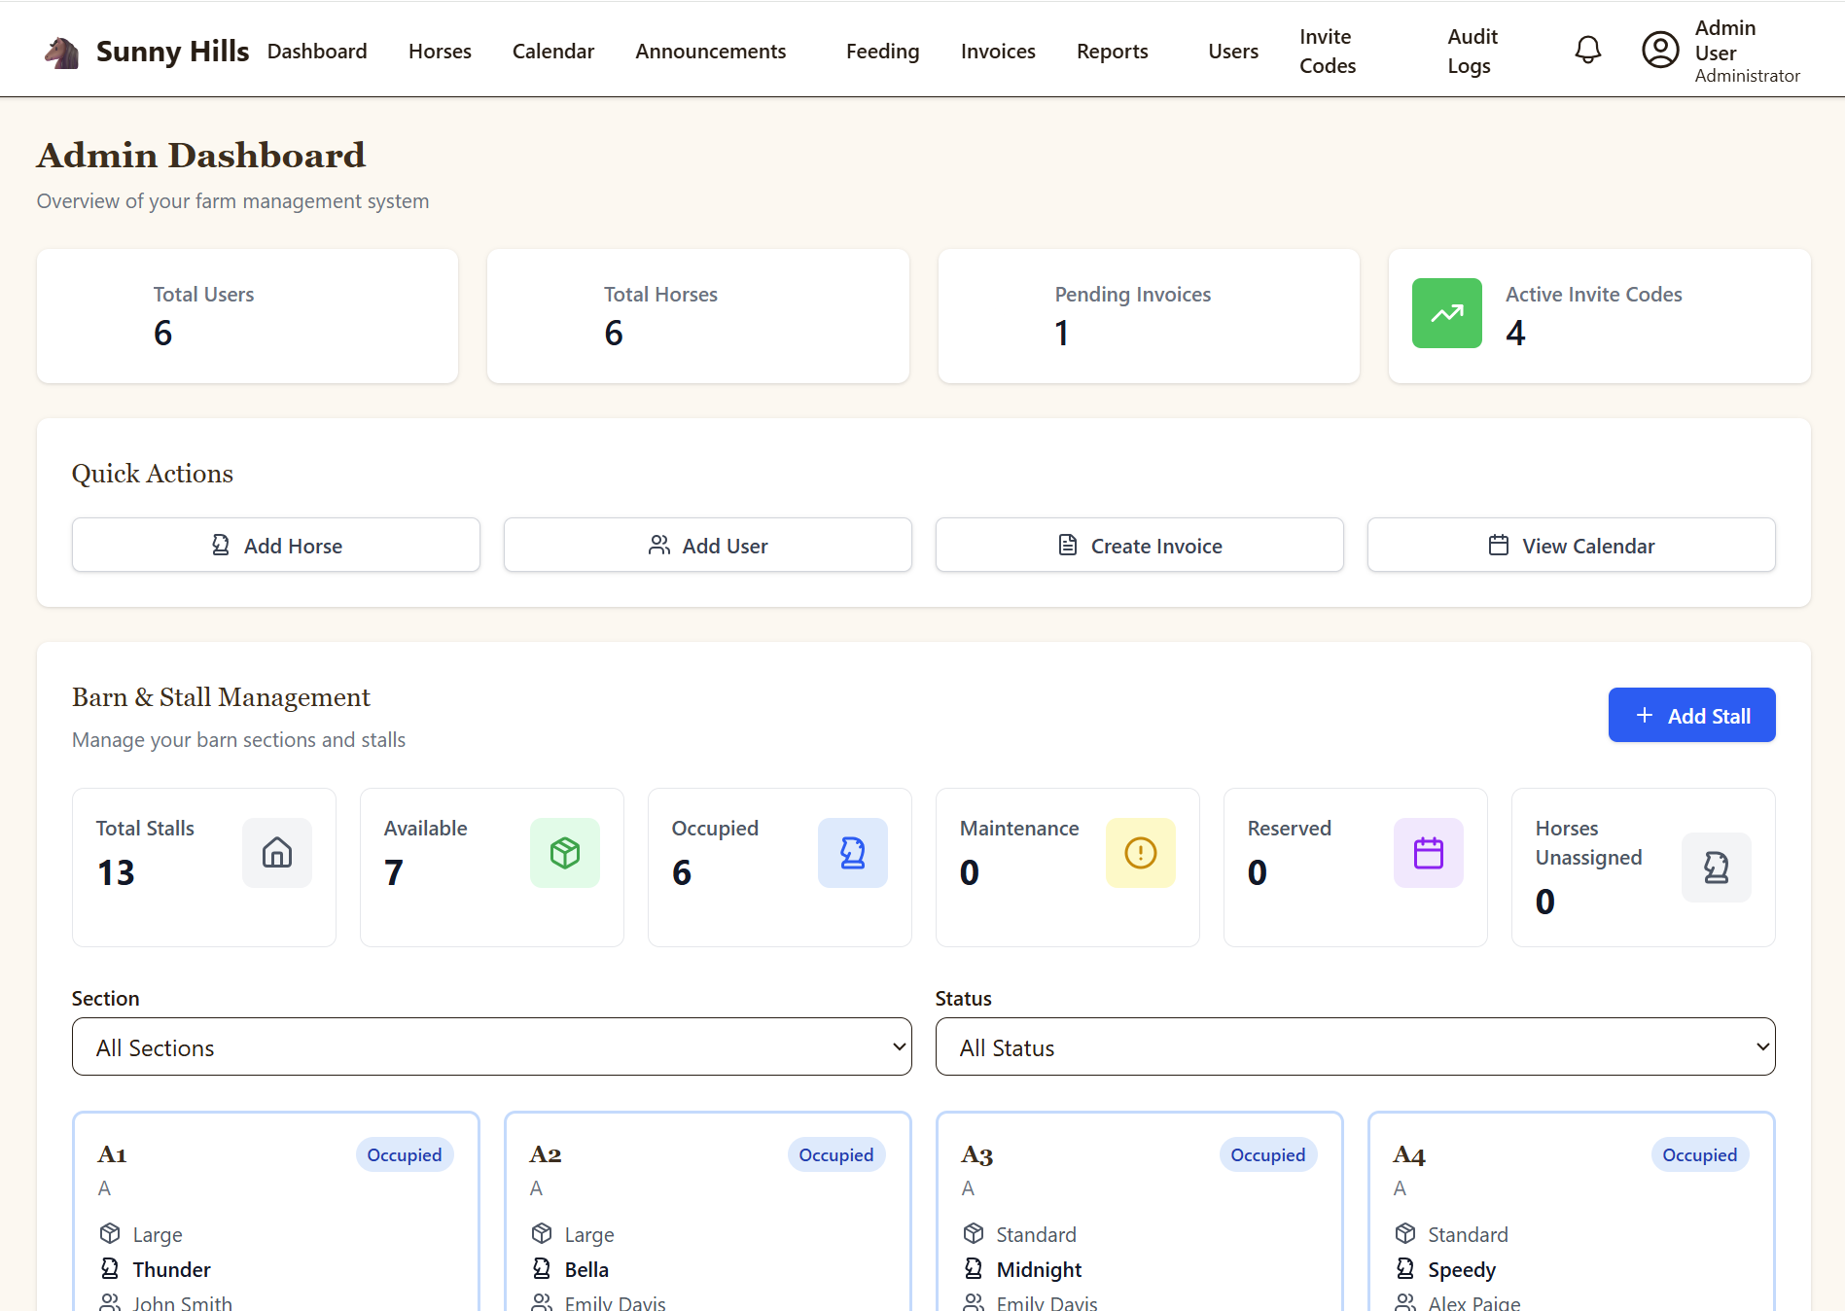
Task: Click the purple Reserved calendar icon
Action: click(x=1429, y=853)
